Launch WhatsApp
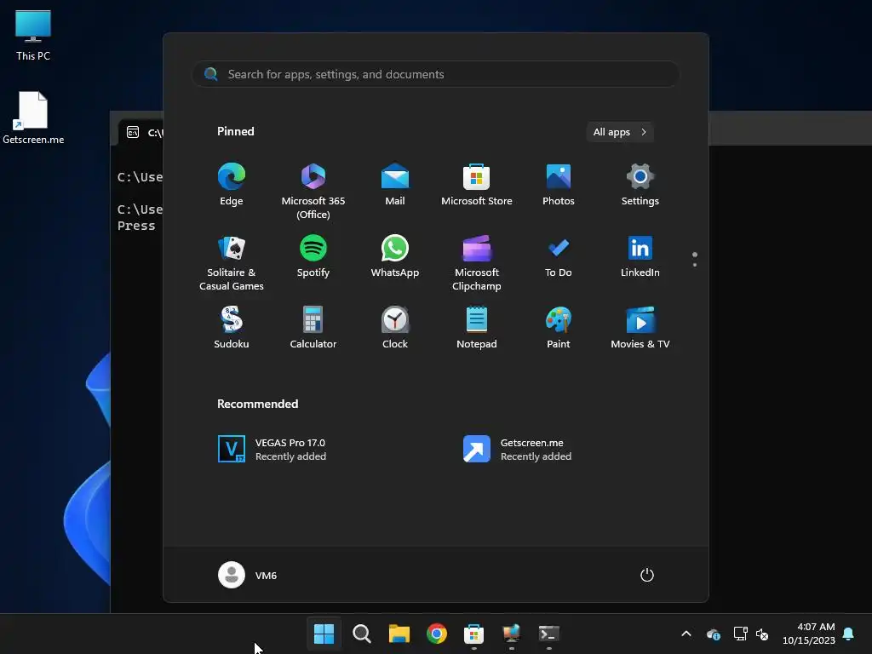This screenshot has height=654, width=872. point(395,257)
